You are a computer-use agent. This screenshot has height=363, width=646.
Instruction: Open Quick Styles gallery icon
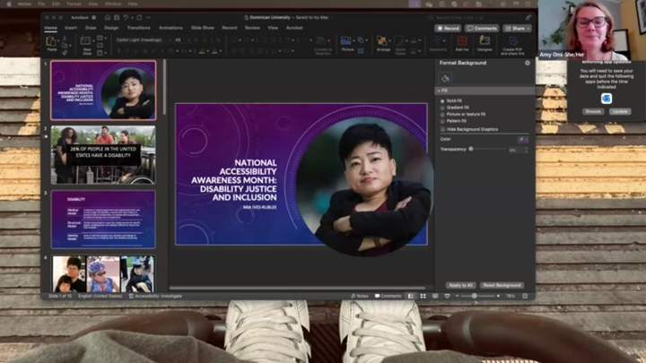pos(399,41)
